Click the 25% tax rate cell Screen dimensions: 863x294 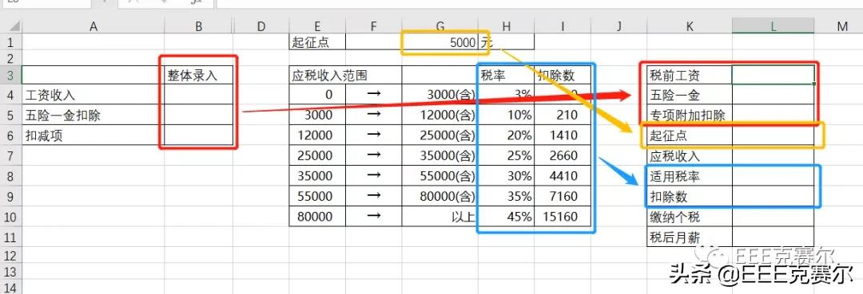[x=506, y=156]
